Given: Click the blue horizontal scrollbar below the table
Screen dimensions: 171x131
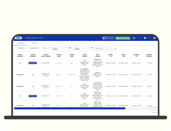Looking at the screenshot, I should [69, 109].
